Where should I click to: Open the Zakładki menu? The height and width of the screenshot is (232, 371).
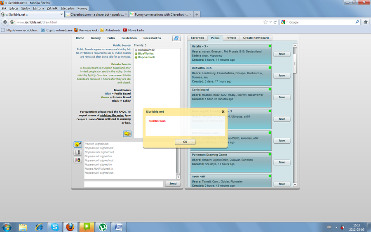52,8
